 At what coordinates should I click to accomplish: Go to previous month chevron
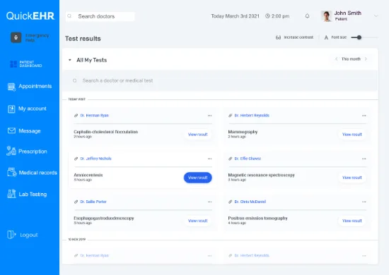click(x=337, y=59)
